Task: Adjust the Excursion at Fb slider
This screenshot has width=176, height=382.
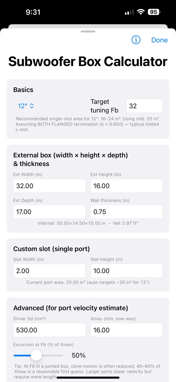Action: [x=36, y=355]
